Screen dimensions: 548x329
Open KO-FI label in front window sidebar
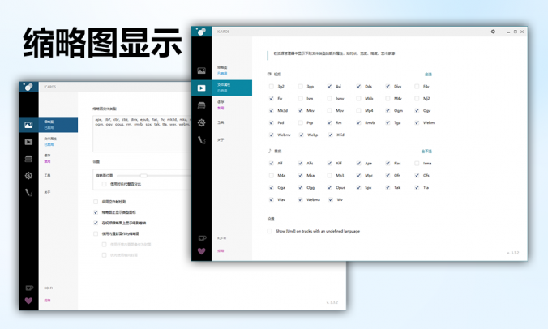(221, 238)
